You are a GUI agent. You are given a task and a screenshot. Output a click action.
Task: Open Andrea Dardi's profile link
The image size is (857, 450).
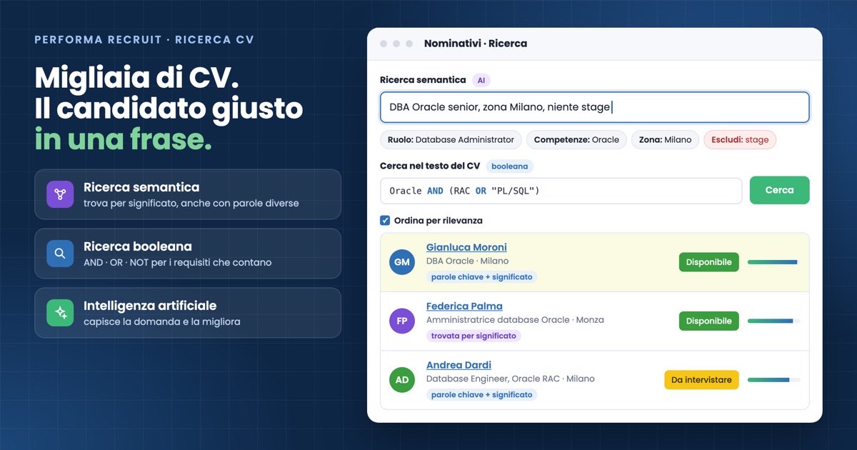coord(458,365)
